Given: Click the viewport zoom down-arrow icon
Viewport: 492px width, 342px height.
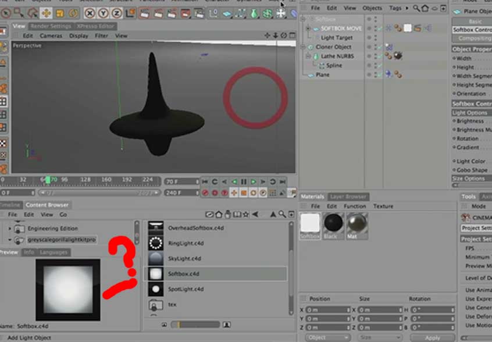Looking at the screenshot, I should [275, 35].
